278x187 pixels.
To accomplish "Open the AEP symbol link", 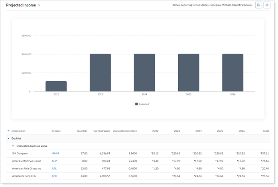I will [x=54, y=161].
